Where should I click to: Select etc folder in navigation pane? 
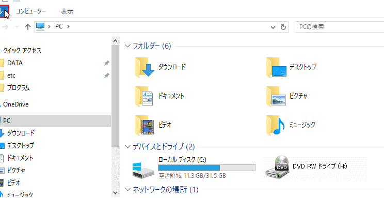pos(11,75)
